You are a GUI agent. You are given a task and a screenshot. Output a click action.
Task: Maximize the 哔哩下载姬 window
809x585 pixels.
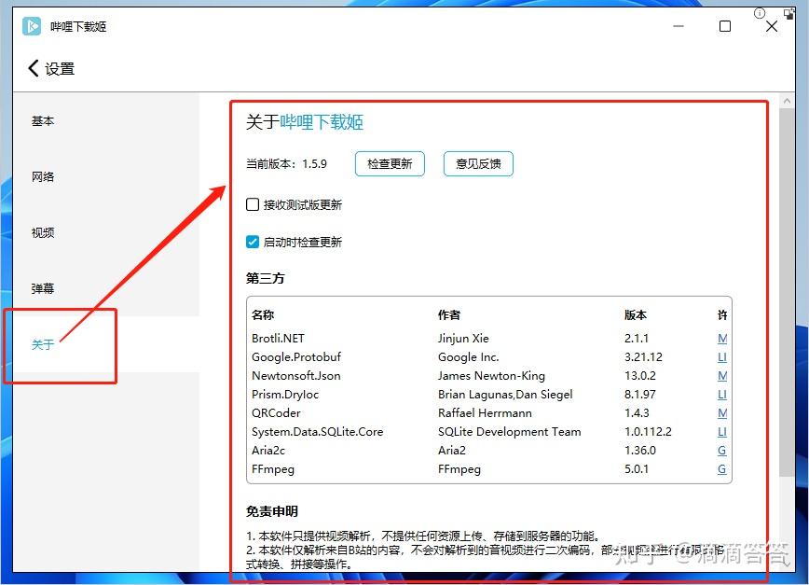pos(725,26)
